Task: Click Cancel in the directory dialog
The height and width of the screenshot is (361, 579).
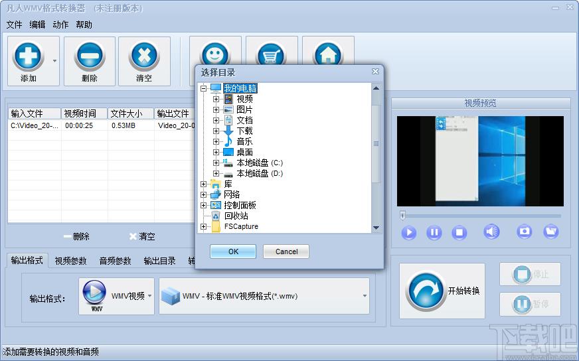Action: (286, 252)
